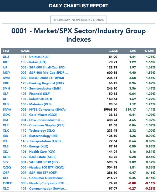This screenshot has width=157, height=193.
Task: Click the CLOSE column header
Action: [x=113, y=51]
